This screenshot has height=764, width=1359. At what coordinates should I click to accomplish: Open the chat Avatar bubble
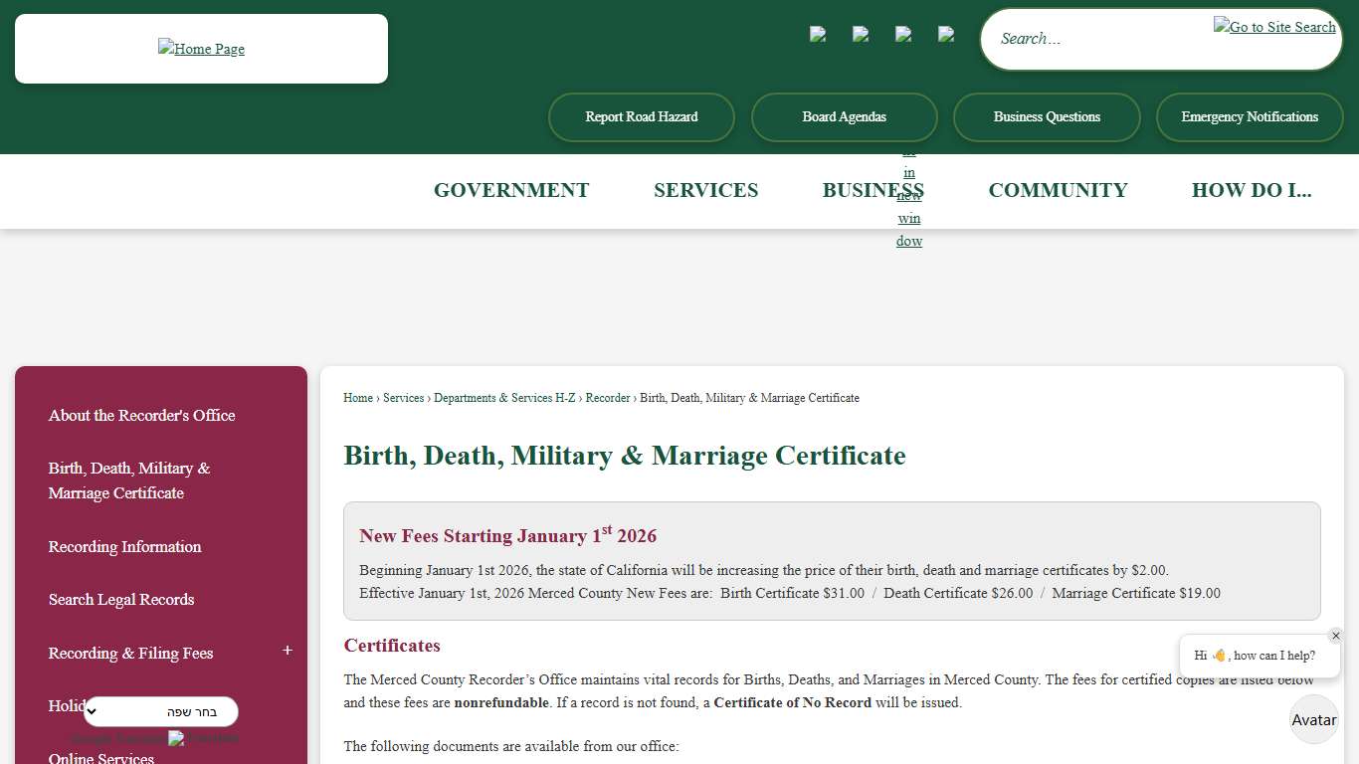pyautogui.click(x=1313, y=719)
